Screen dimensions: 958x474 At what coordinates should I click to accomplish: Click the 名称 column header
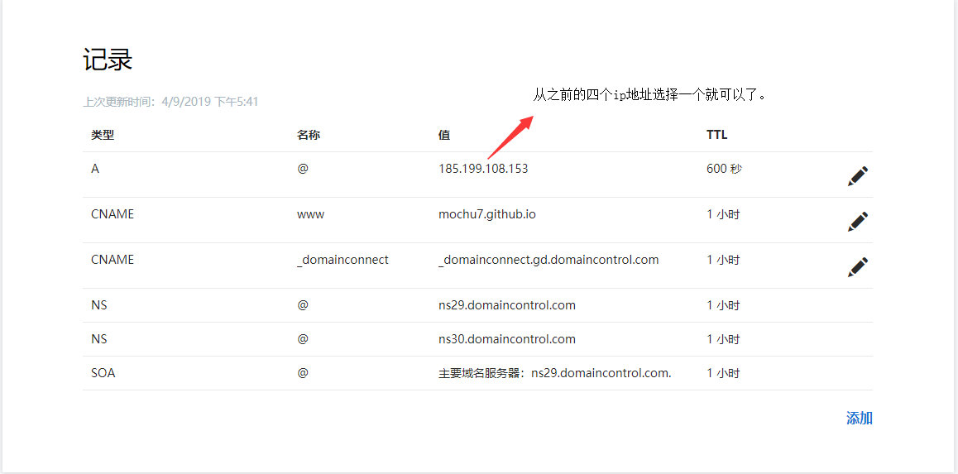coord(309,135)
